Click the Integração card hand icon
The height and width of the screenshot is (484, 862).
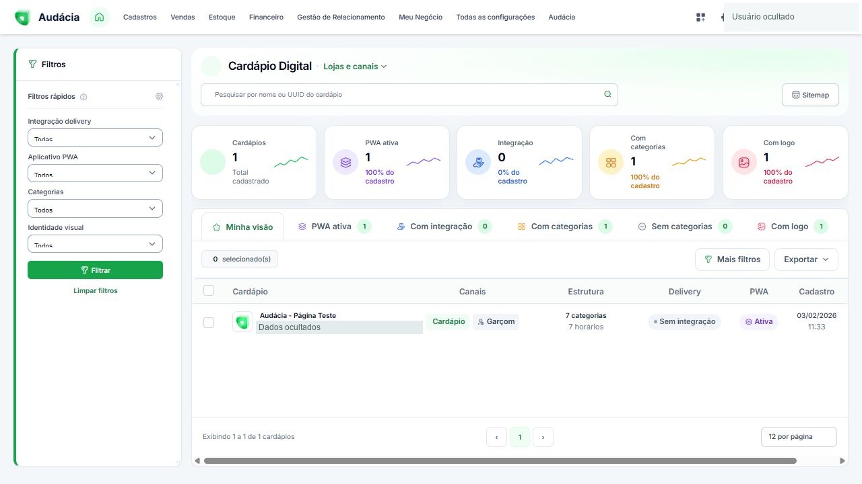[x=478, y=162]
